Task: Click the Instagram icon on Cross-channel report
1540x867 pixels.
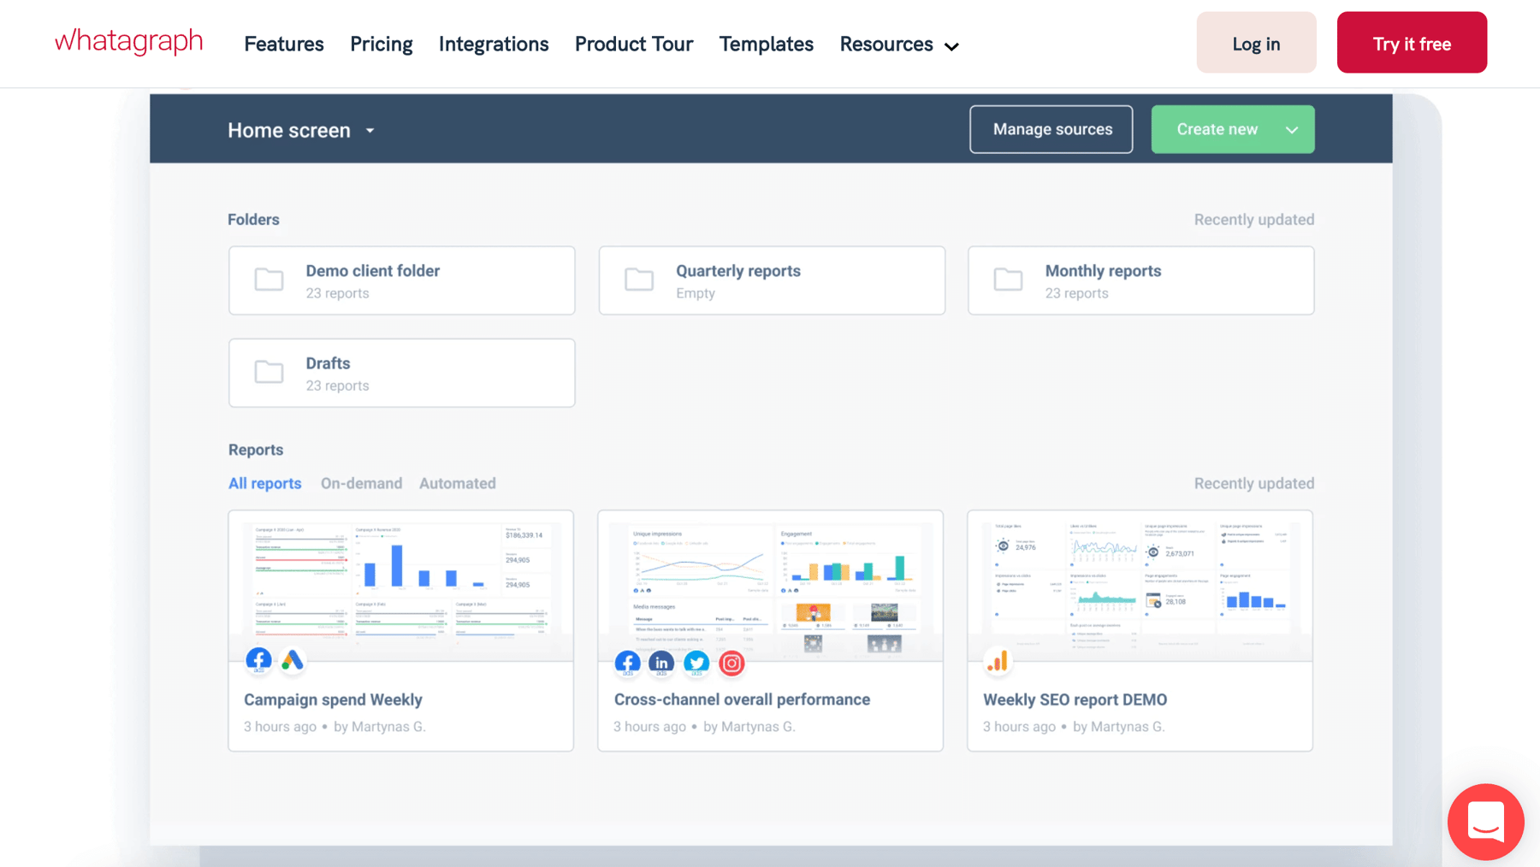Action: click(731, 664)
